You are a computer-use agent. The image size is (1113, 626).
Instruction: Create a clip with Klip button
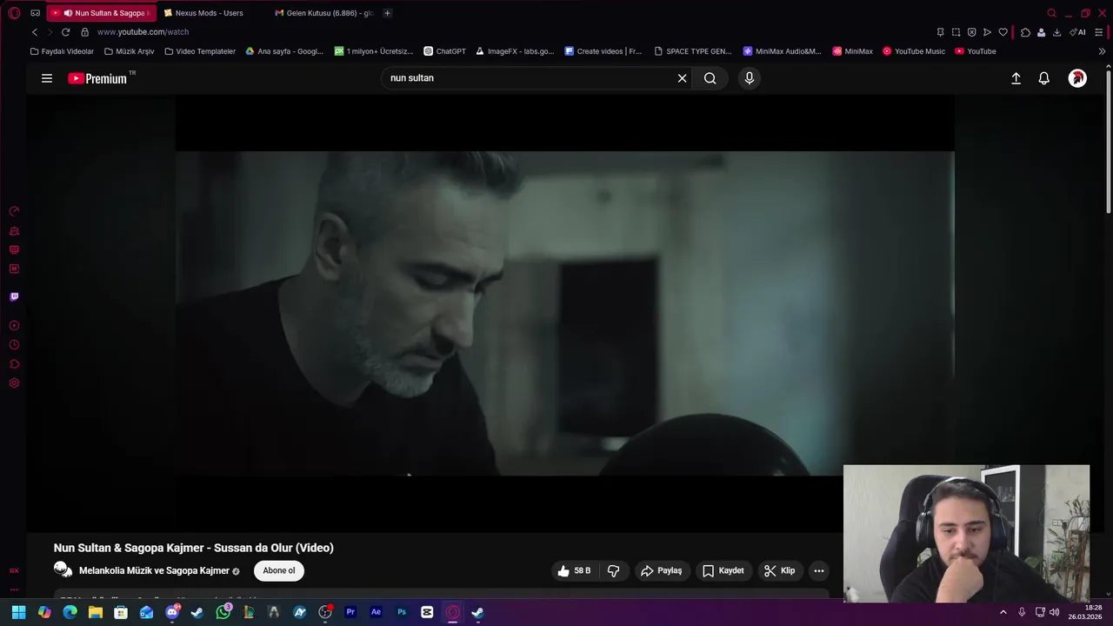[x=779, y=571]
